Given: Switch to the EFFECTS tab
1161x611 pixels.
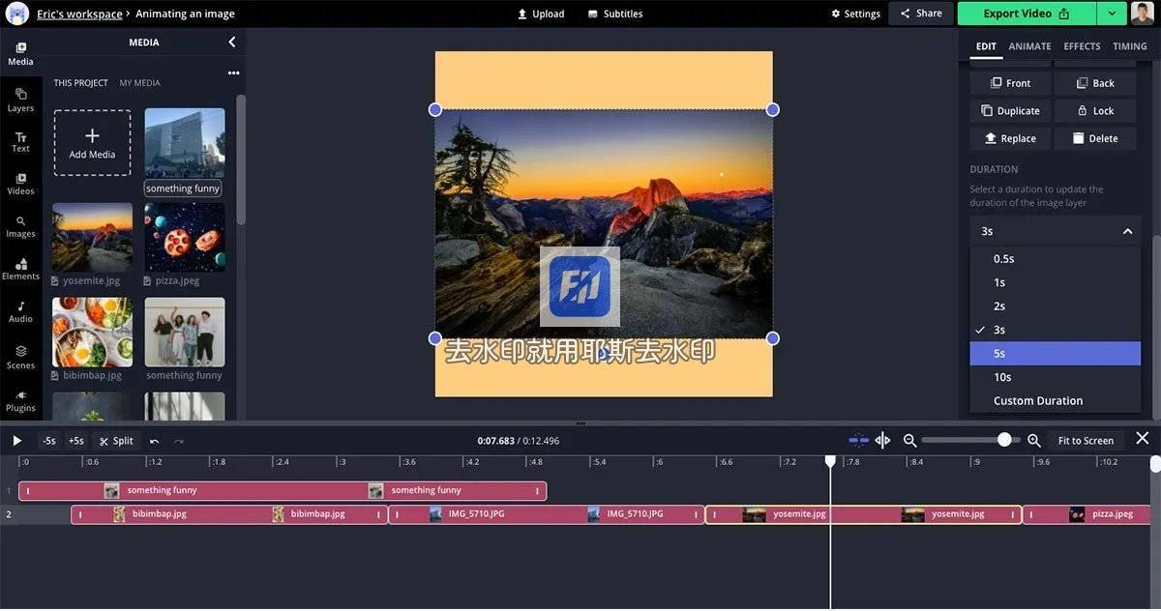Looking at the screenshot, I should [x=1082, y=46].
